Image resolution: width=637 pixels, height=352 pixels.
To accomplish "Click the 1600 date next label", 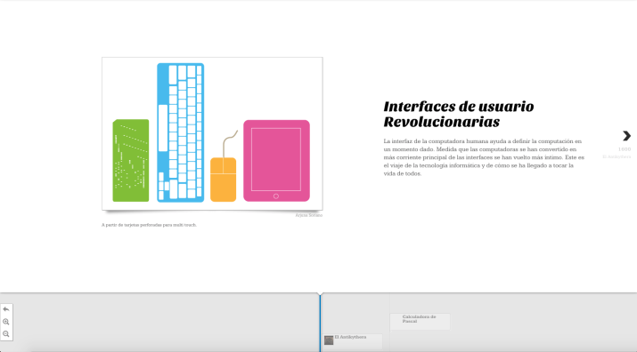I will 625,149.
